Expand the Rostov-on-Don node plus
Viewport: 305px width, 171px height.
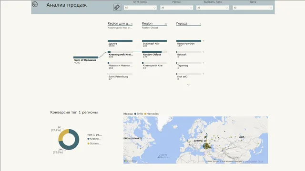[203, 41]
